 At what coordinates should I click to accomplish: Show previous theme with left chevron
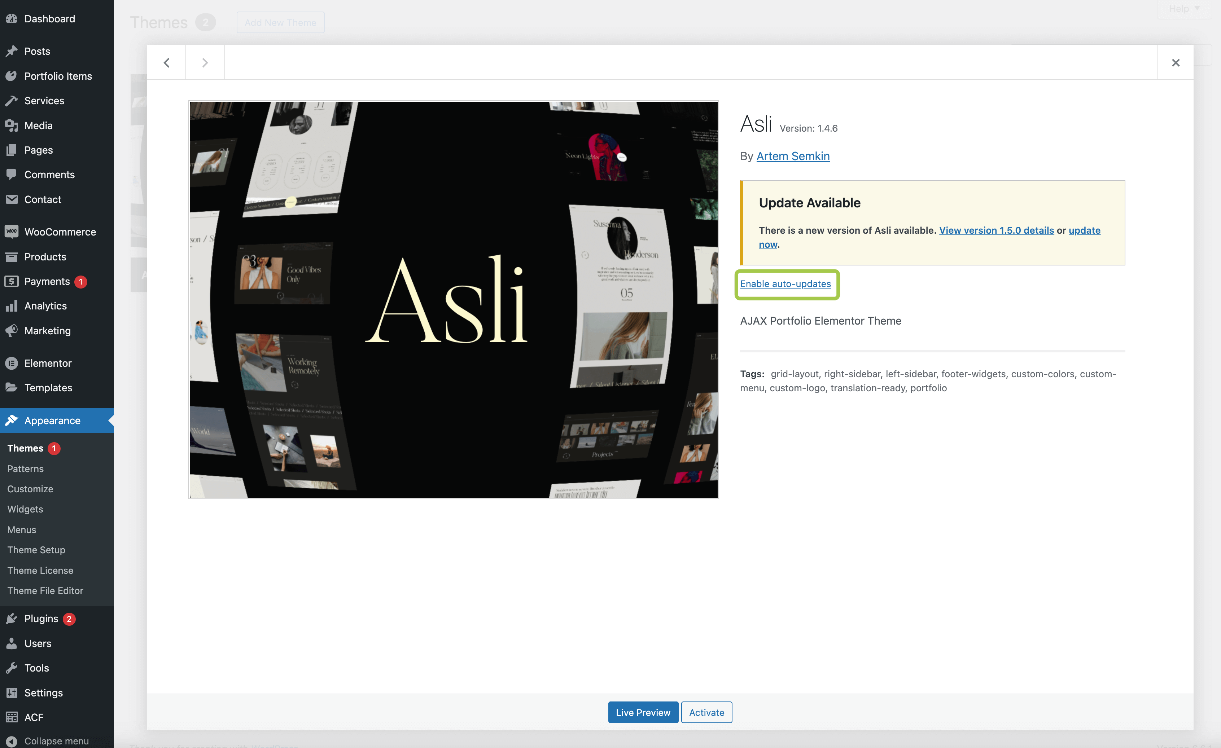coord(166,62)
